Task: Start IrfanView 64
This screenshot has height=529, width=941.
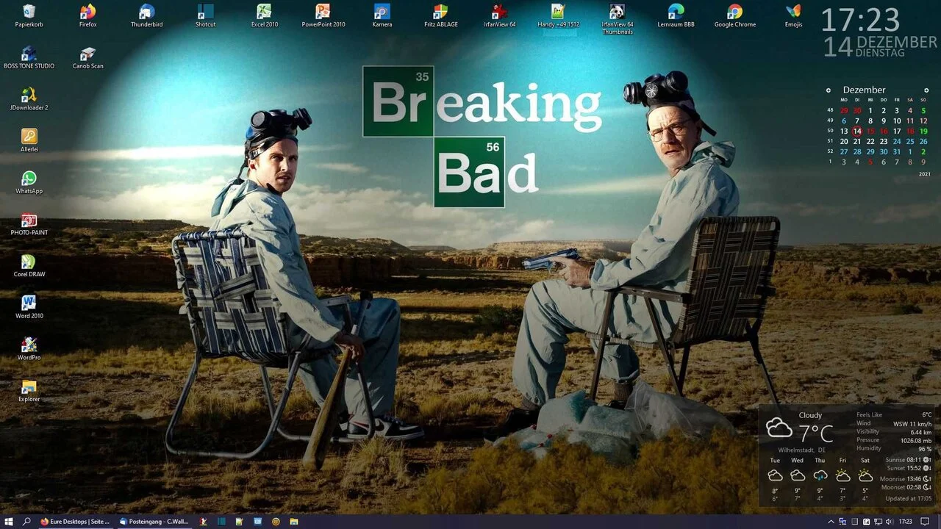Action: [499, 13]
